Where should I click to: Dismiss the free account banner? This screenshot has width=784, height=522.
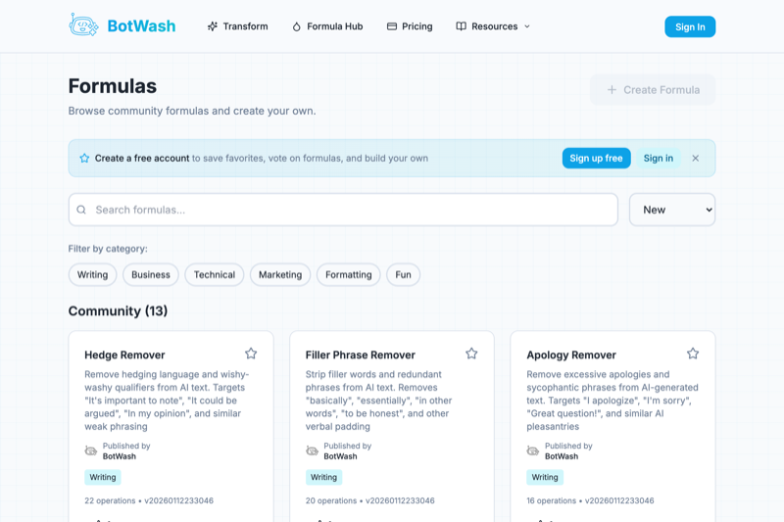click(x=696, y=158)
